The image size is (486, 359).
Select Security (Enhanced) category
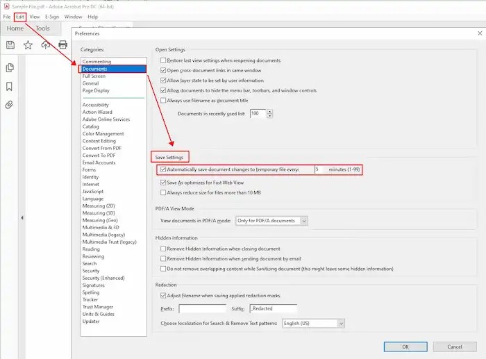pos(103,278)
